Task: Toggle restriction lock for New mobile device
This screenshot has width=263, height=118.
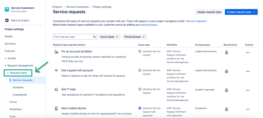Action: pos(226,109)
